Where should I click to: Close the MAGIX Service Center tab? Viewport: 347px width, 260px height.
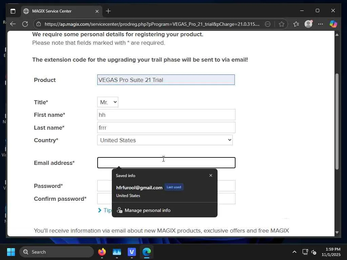[97, 11]
